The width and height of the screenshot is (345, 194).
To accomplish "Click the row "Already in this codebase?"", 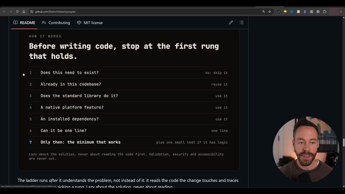I will pos(129,84).
